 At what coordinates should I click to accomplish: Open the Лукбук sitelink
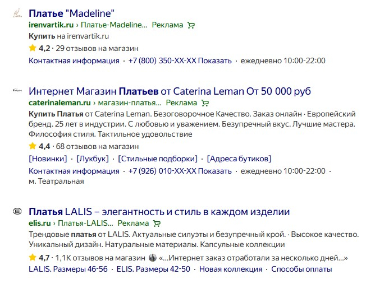(93, 159)
